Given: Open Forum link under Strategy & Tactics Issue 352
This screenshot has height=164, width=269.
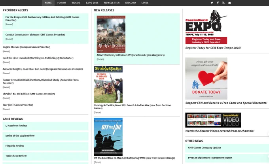Looking at the screenshot, I should (x=98, y=113).
